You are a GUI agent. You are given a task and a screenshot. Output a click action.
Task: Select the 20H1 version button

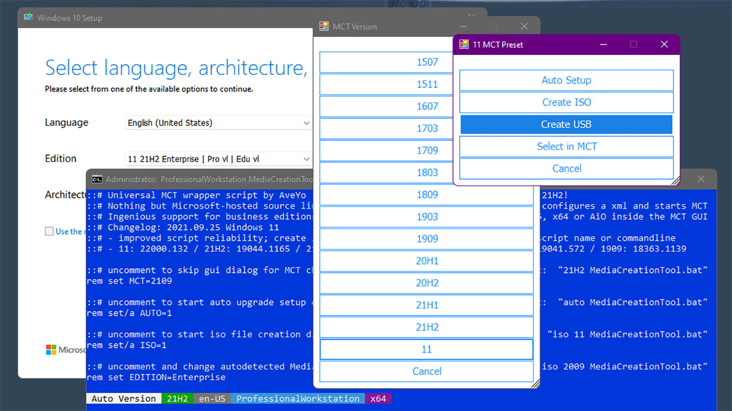[427, 261]
